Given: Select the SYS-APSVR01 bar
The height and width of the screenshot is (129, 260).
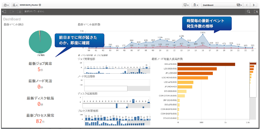Looking at the screenshot, I should pyautogui.click(x=207, y=64).
